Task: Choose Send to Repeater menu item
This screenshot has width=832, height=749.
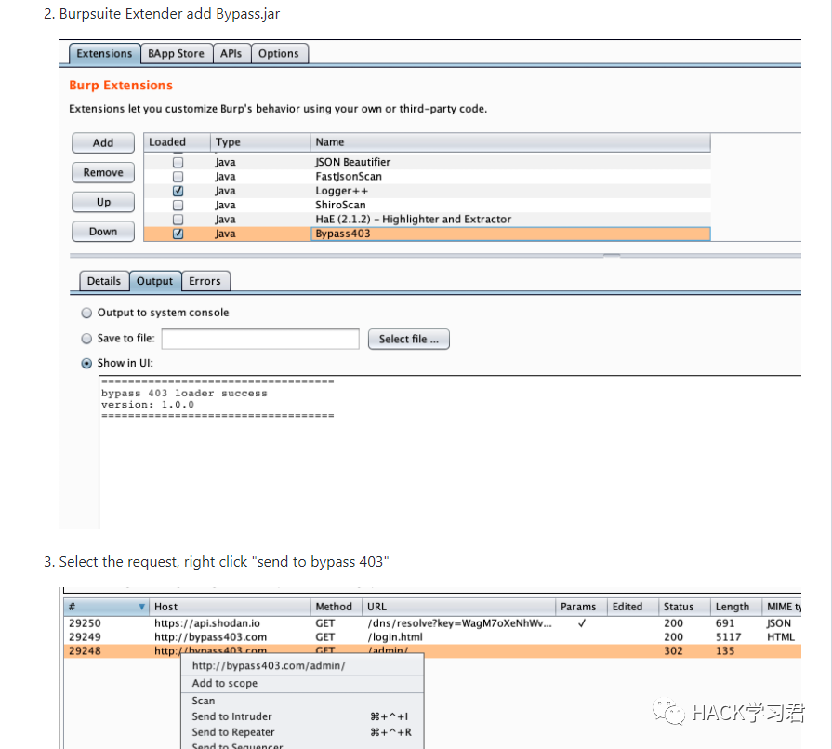Action: click(x=302, y=732)
